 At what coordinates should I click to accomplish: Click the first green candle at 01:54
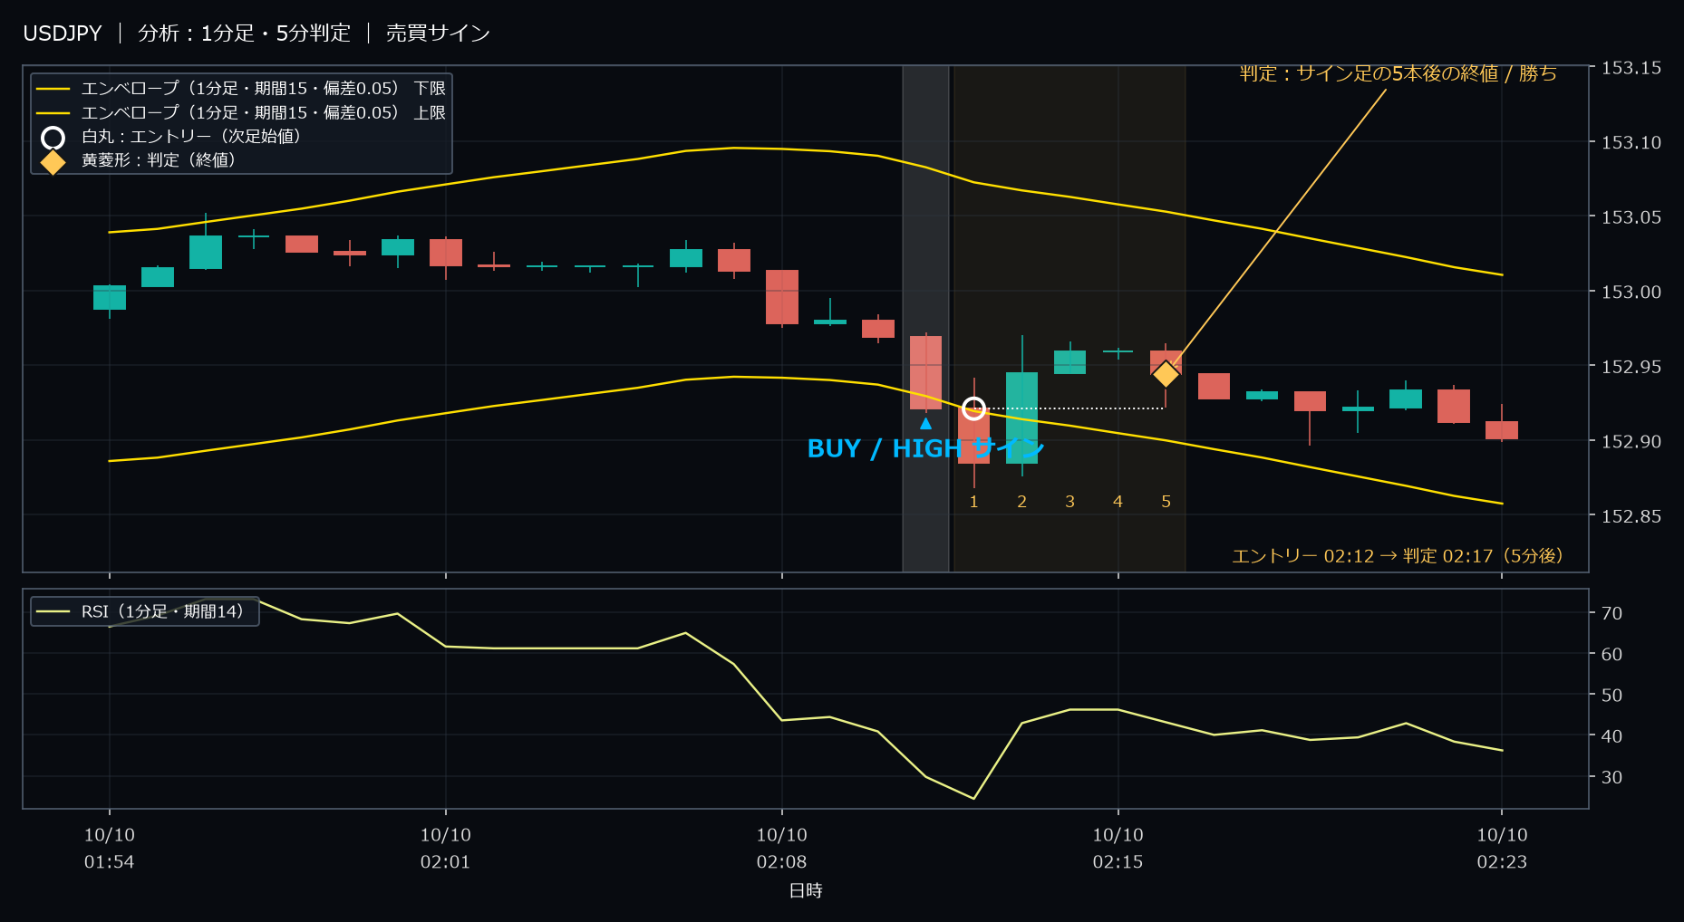pos(110,298)
